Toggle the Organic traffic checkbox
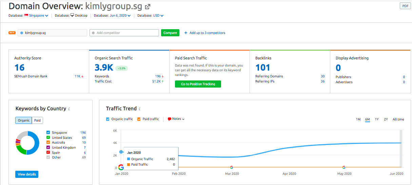Image resolution: width=412 pixels, height=185 pixels. [108, 119]
